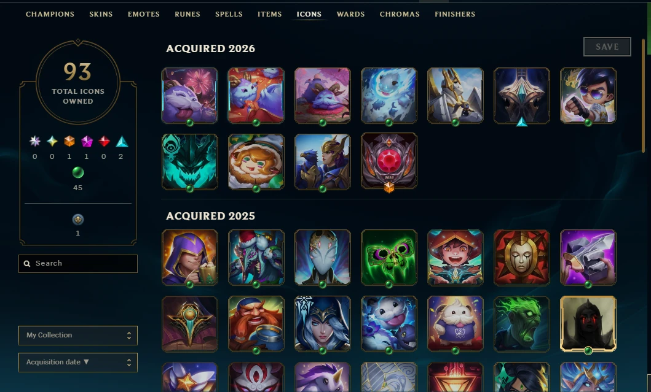Image resolution: width=651 pixels, height=392 pixels.
Task: Open the Acquisition date sort dropdown
Action: (78, 362)
